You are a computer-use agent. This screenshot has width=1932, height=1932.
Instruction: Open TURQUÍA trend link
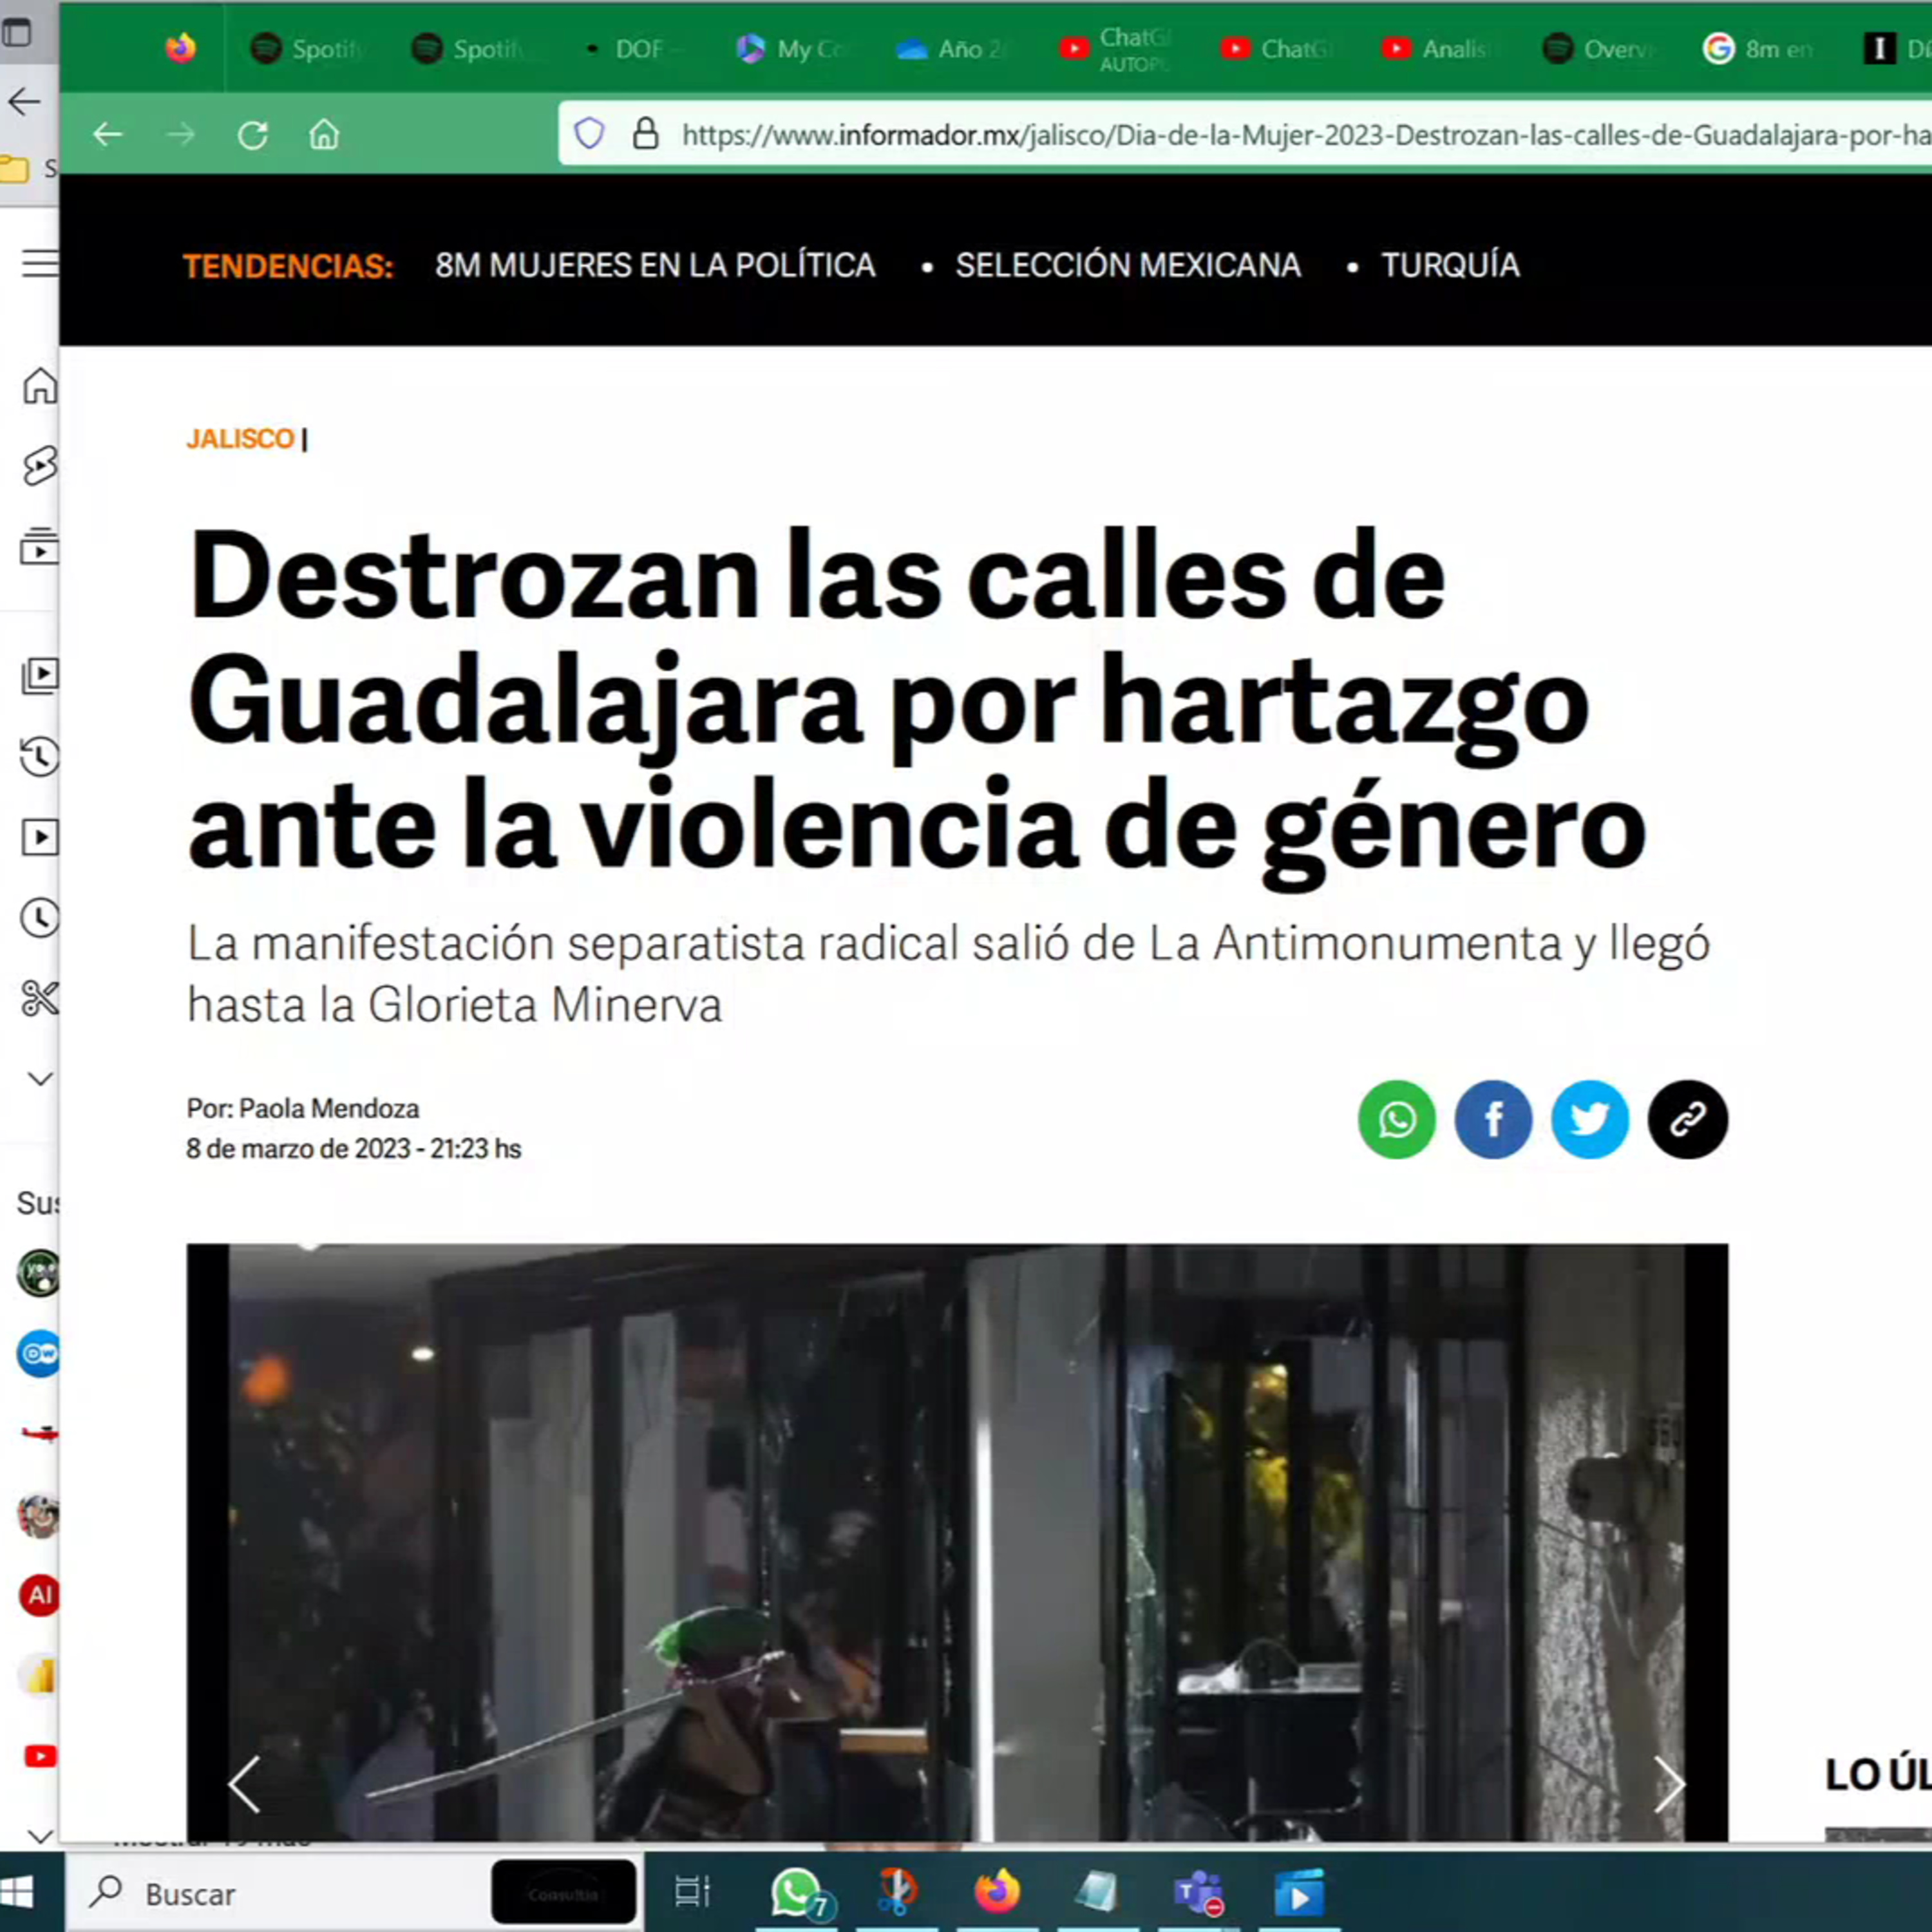coord(1450,265)
